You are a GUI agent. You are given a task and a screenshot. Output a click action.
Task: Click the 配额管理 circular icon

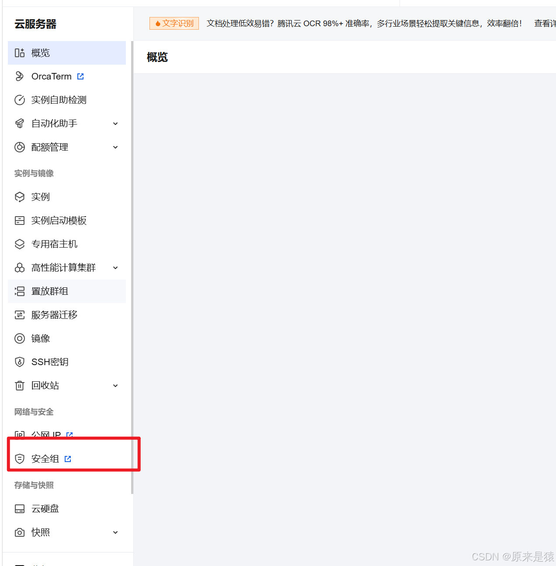(20, 147)
